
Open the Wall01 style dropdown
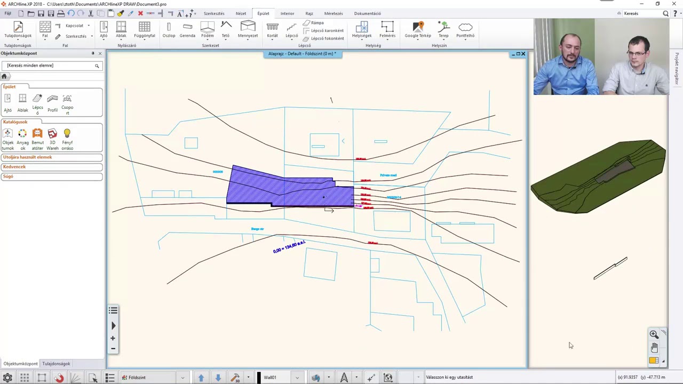(x=297, y=378)
